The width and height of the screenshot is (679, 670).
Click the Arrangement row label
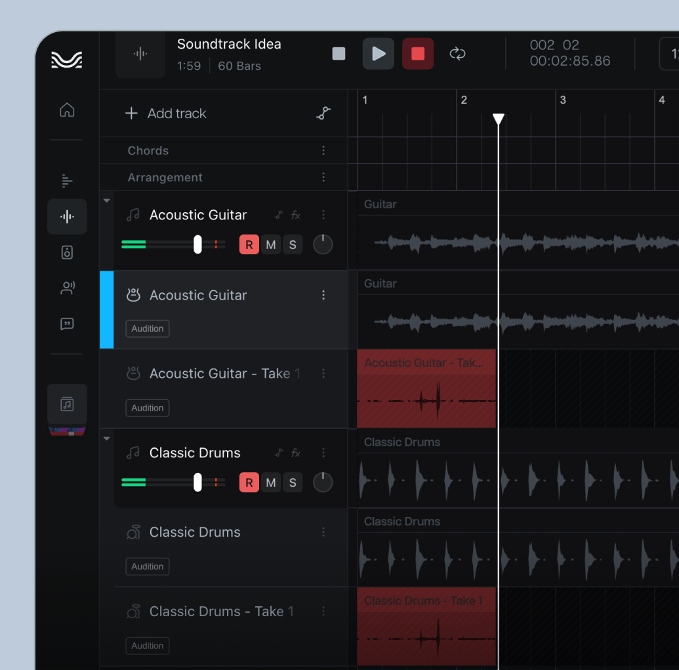point(165,177)
